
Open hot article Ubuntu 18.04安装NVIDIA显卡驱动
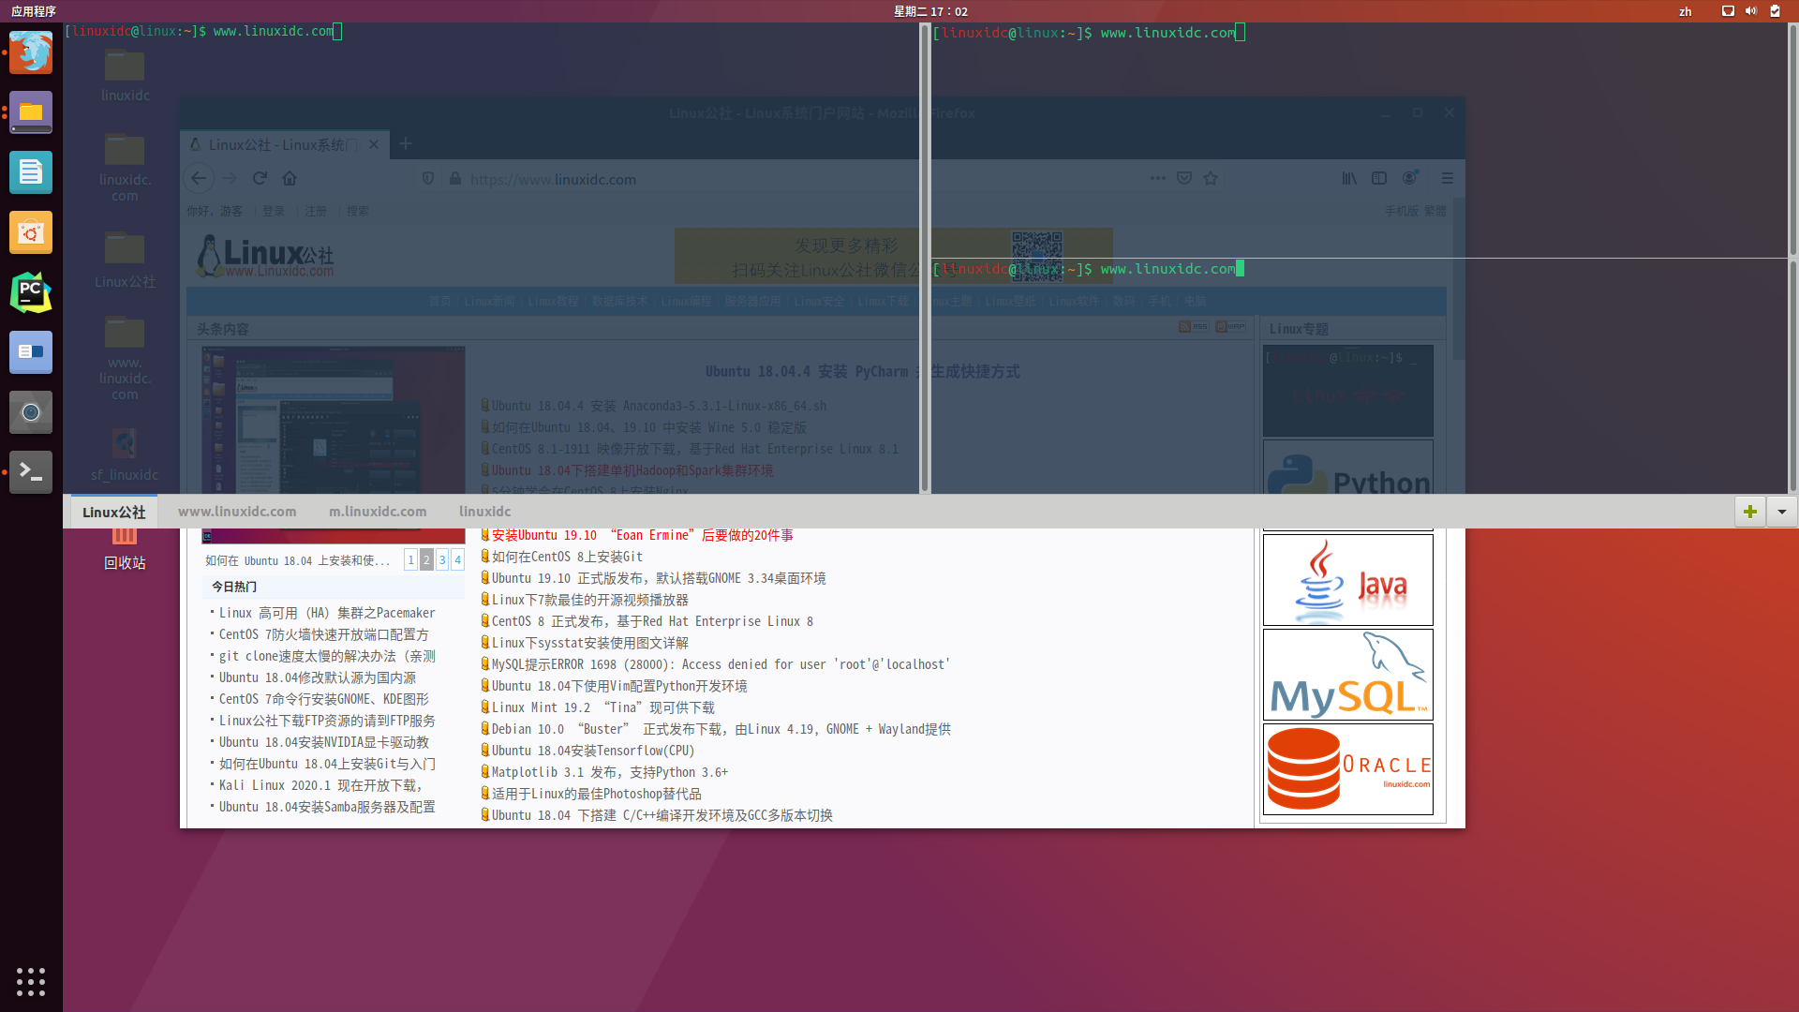(x=323, y=742)
